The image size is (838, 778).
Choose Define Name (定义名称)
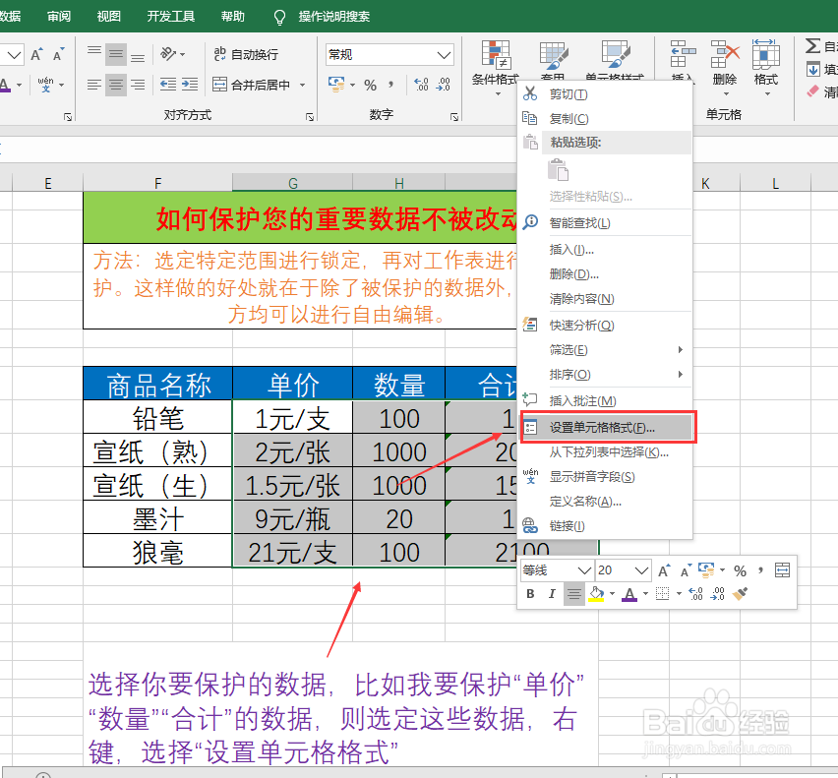click(x=605, y=502)
